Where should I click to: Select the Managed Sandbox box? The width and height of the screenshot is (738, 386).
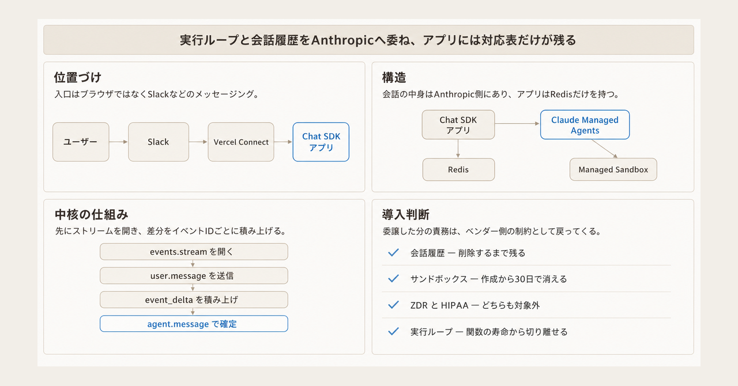click(x=613, y=169)
